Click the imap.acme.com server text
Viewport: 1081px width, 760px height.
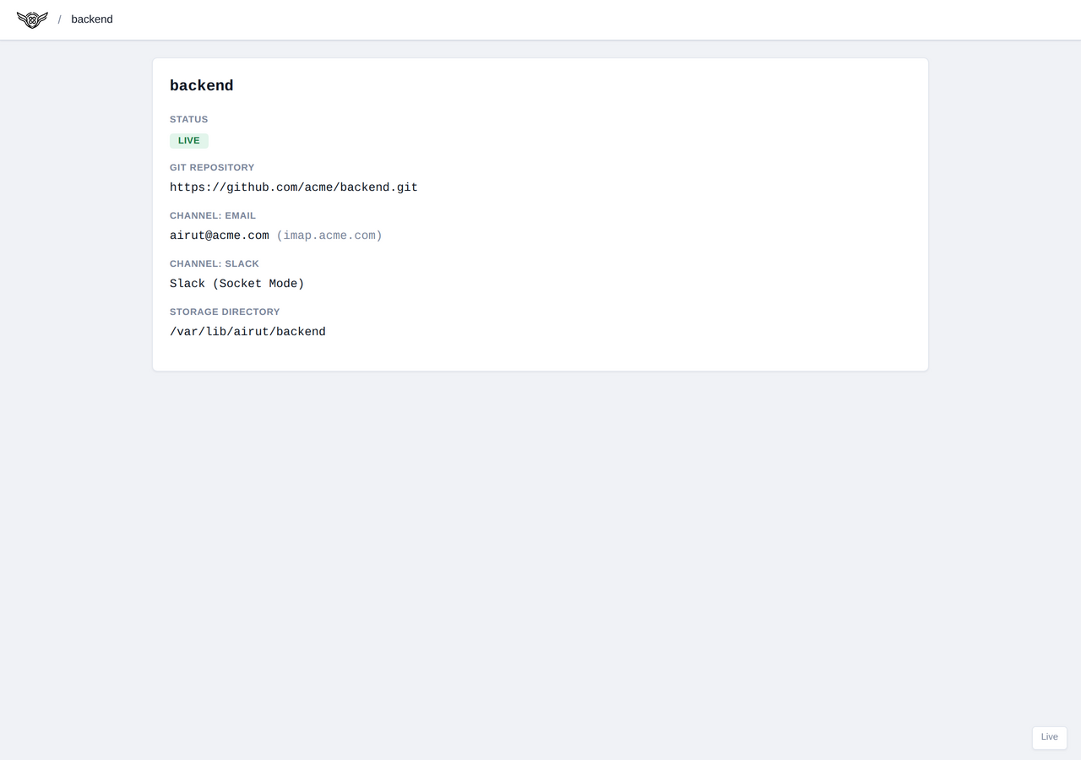(329, 236)
